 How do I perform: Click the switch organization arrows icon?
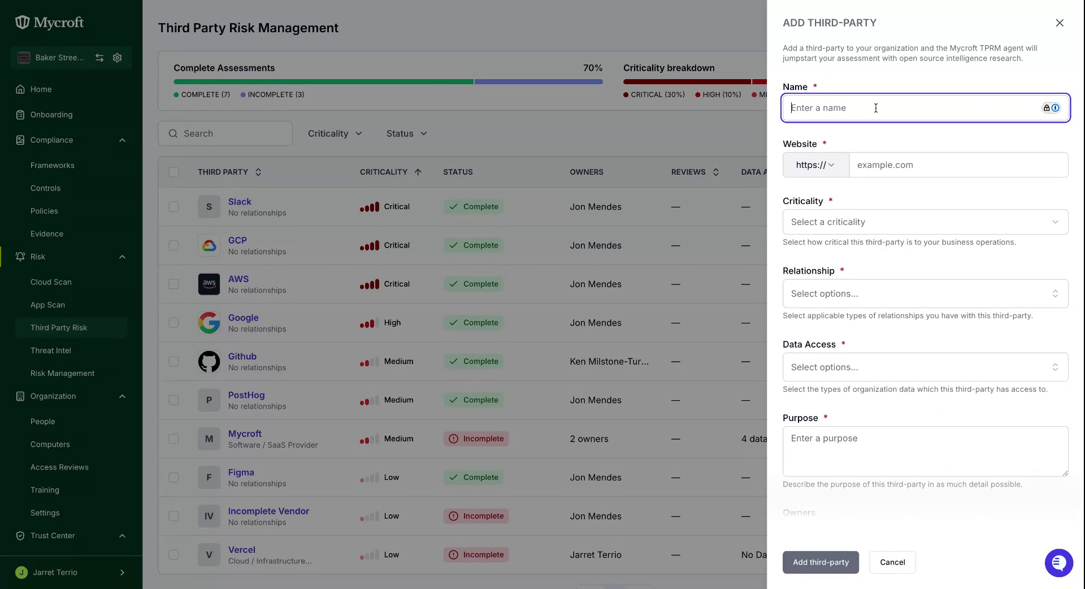point(99,58)
